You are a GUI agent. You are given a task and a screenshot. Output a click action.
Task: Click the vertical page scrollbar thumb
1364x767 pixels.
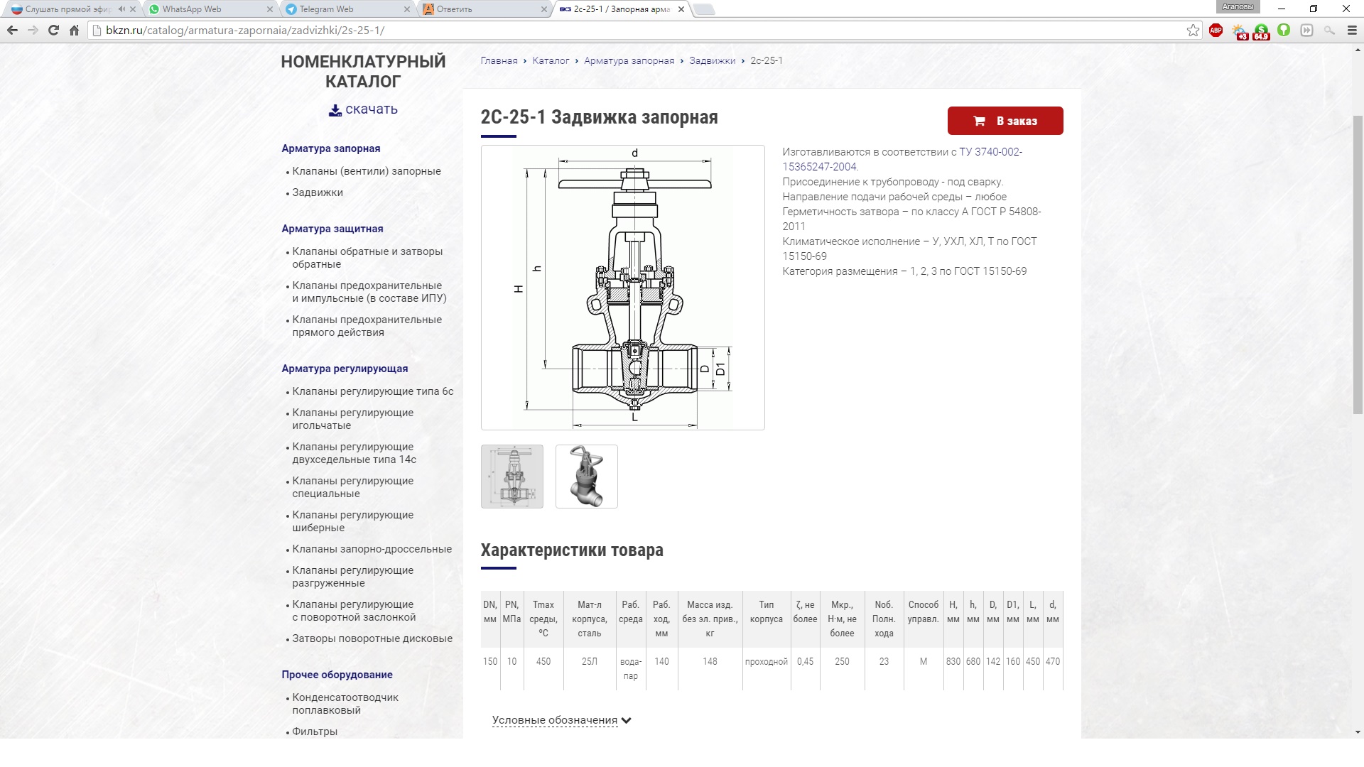(1358, 263)
